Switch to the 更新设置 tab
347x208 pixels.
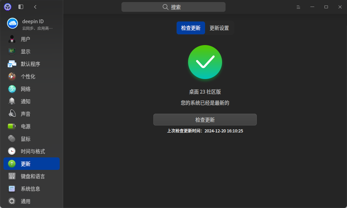tap(219, 28)
